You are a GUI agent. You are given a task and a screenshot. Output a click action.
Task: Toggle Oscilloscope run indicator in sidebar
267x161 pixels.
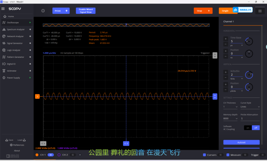(30, 23)
